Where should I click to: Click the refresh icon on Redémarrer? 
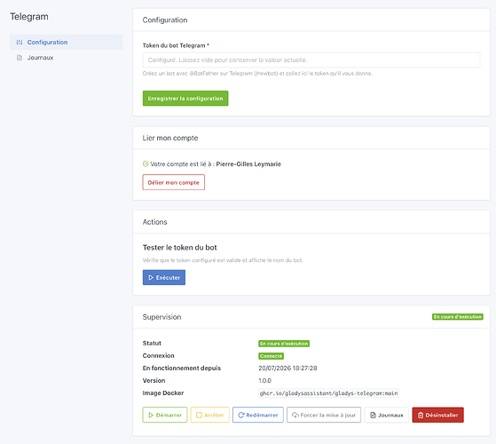241,415
